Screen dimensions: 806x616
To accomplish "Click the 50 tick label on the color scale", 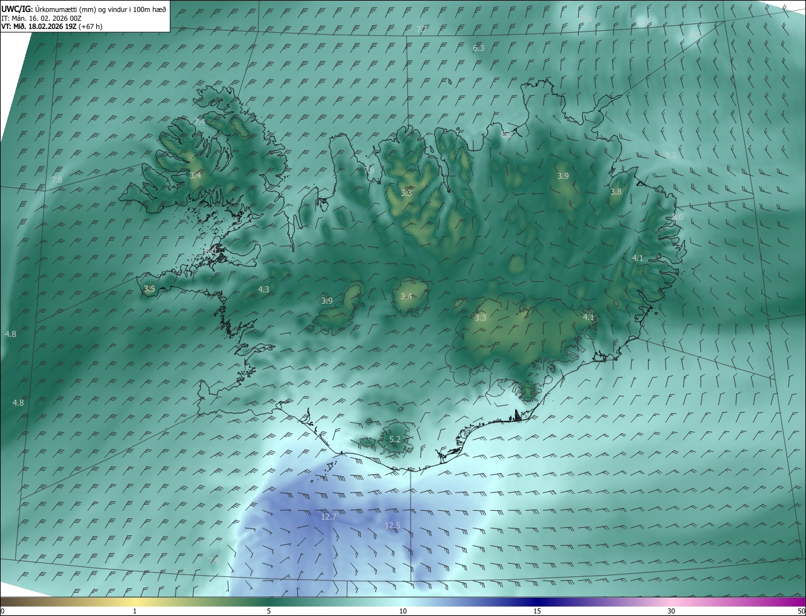I will tap(801, 611).
